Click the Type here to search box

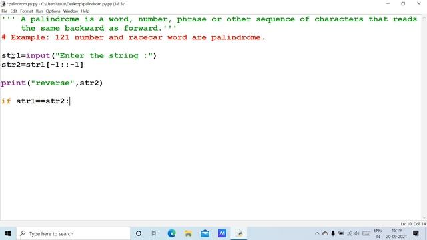[73, 233]
